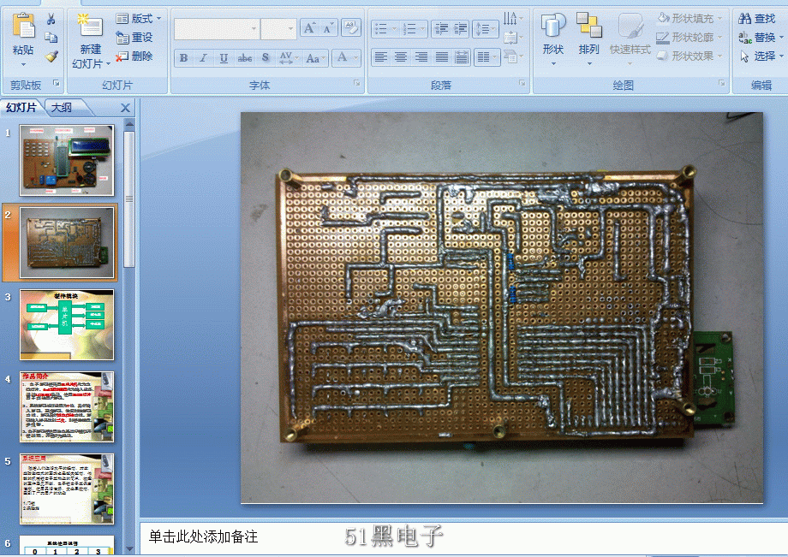Screen dimensions: 788x557
Task: Click the 替换 replace button
Action: click(761, 38)
